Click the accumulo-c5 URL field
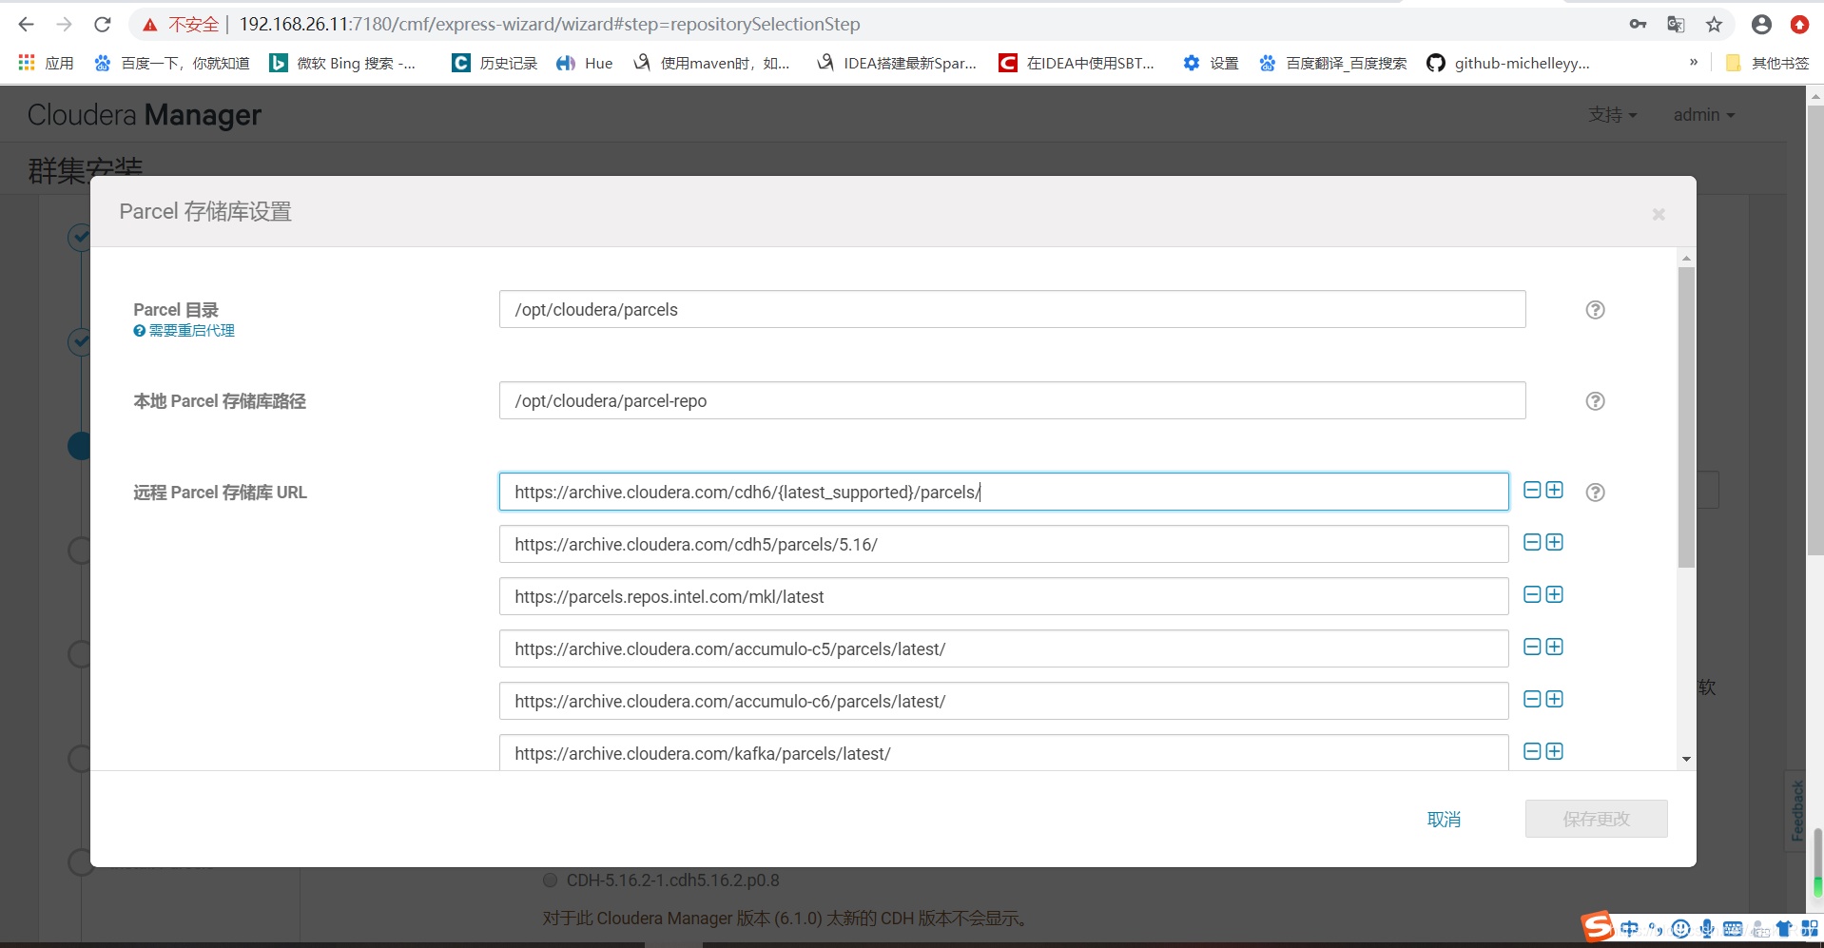This screenshot has height=948, width=1824. point(1003,648)
